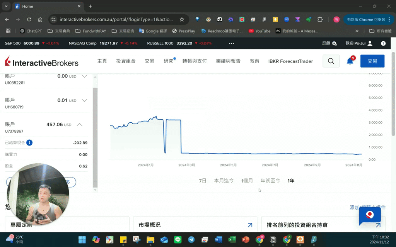
Task: Click the Zoom extension icon
Action: pos(287,19)
